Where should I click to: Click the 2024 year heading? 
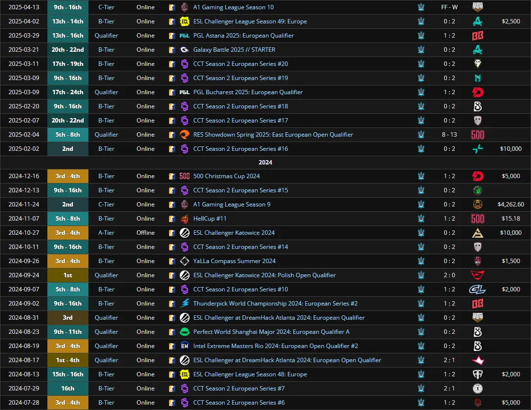(x=266, y=163)
